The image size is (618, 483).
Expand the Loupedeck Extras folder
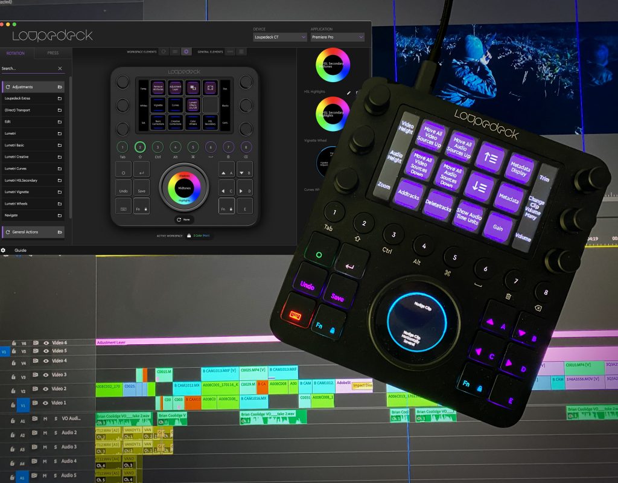[x=33, y=98]
